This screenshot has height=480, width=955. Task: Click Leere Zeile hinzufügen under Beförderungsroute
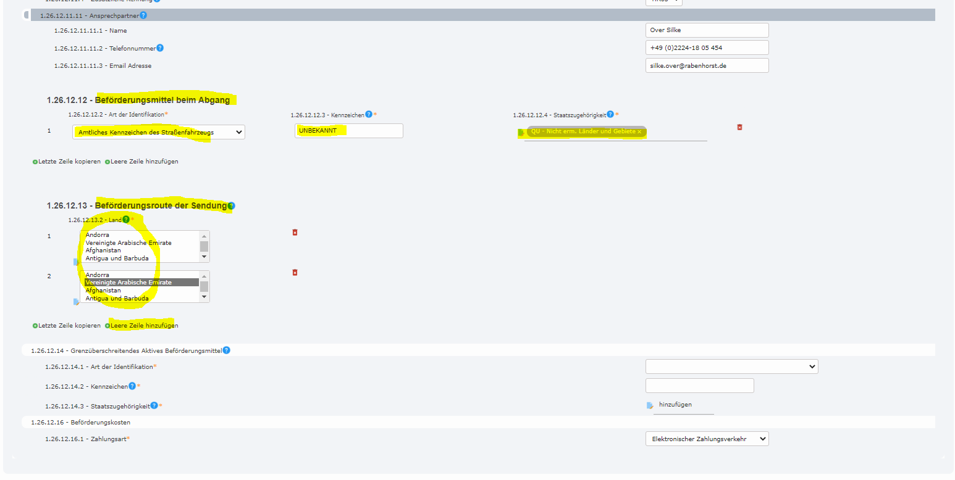tap(143, 326)
